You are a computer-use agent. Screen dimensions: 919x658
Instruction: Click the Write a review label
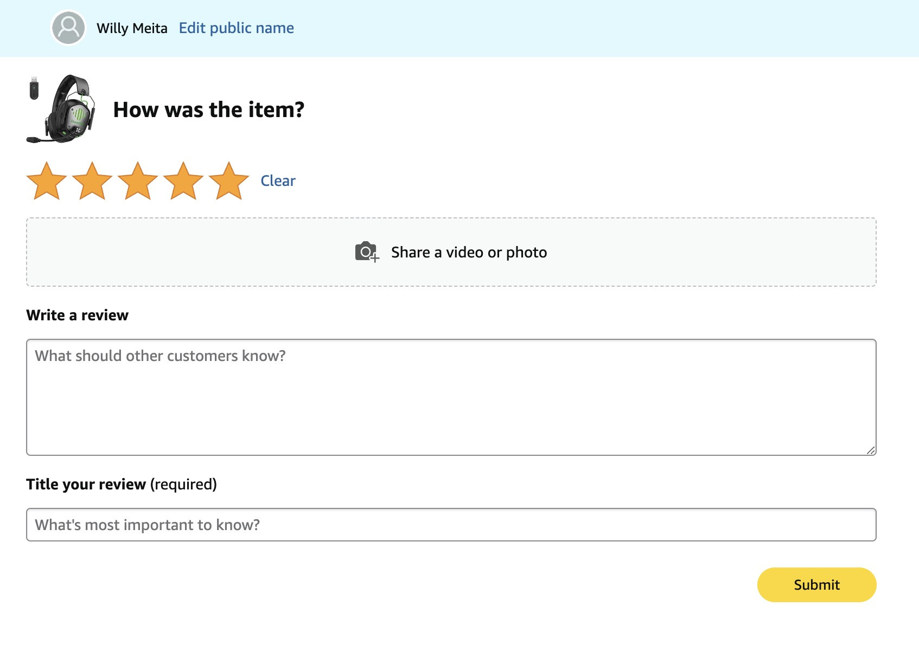[77, 315]
